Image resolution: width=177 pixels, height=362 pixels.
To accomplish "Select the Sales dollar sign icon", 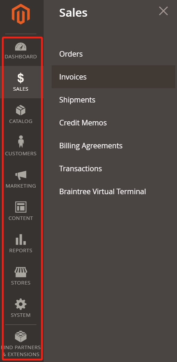I will (x=21, y=78).
